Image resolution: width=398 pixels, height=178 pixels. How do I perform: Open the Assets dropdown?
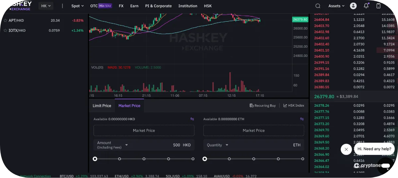336,6
